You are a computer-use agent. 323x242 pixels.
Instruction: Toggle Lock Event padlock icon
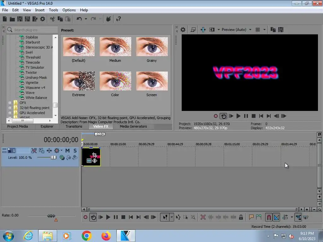click(x=241, y=217)
